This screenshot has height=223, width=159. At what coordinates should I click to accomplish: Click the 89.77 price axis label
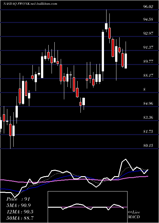[148, 61]
